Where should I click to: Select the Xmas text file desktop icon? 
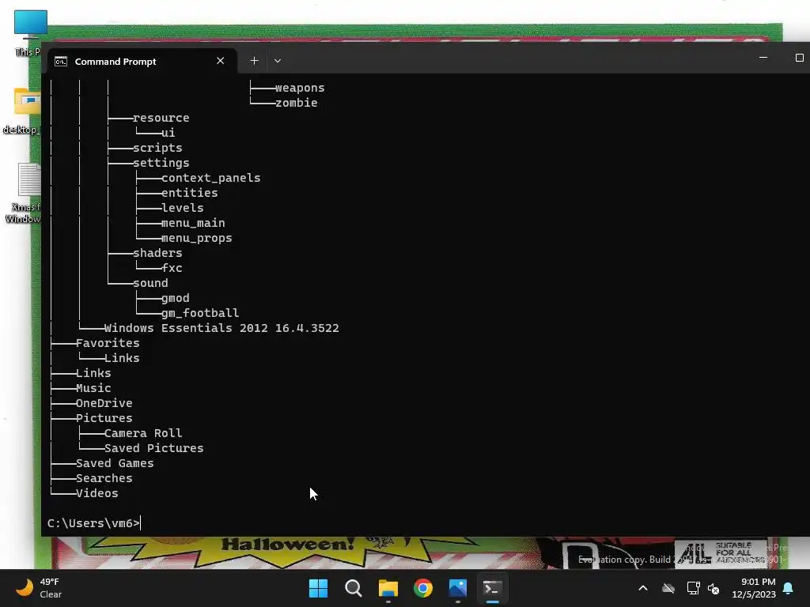(25, 193)
